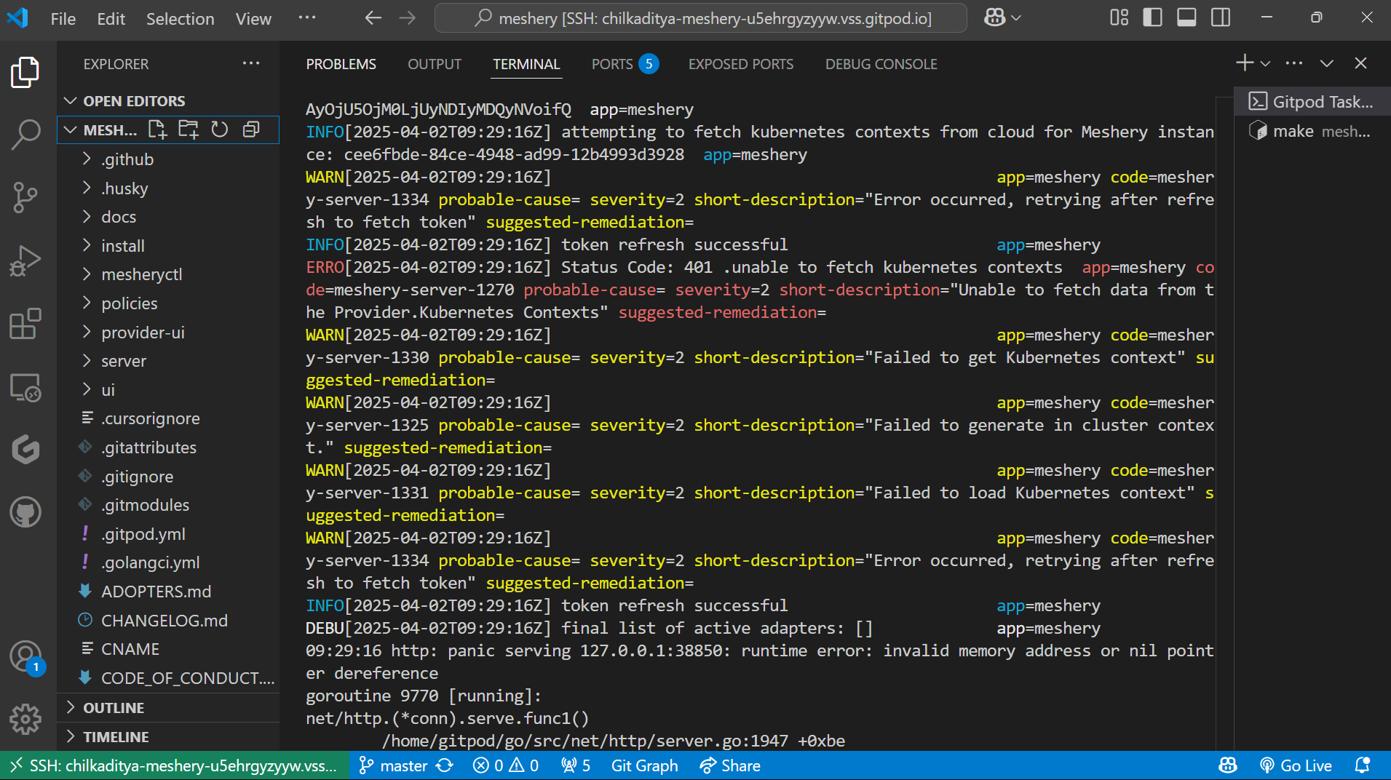Open the Manage gear icon
Image resolution: width=1391 pixels, height=780 pixels.
(25, 719)
